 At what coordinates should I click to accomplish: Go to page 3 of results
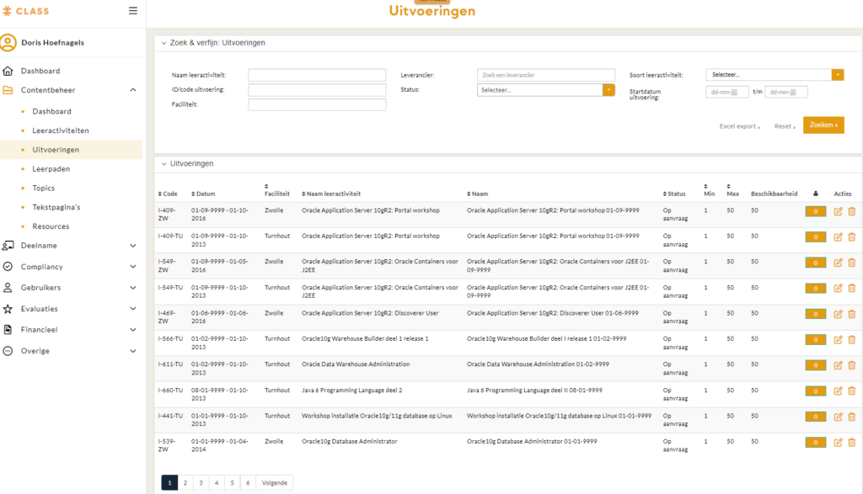point(201,483)
